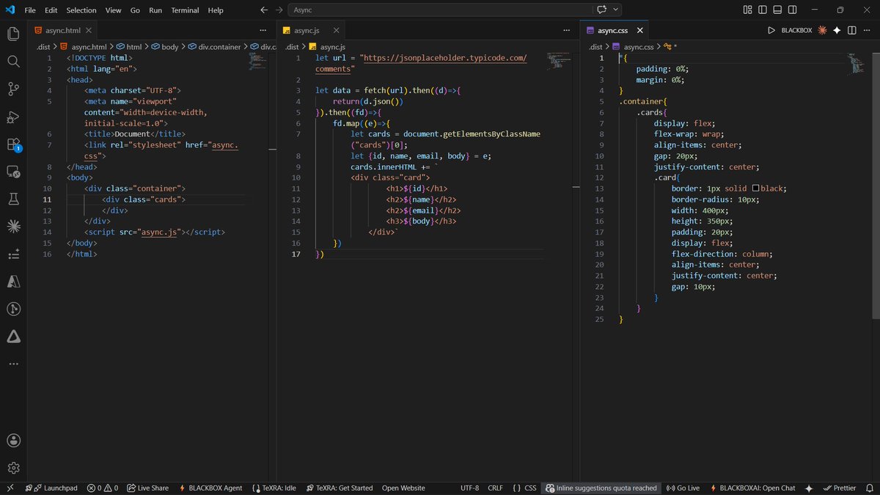Viewport: 880px width, 495px height.
Task: Toggle the bottom Panel from the title bar
Action: point(778,10)
